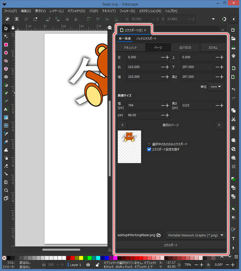The height and width of the screenshot is (271, 241).
Task: Click the export preview thumbnail
Action: coord(129,147)
